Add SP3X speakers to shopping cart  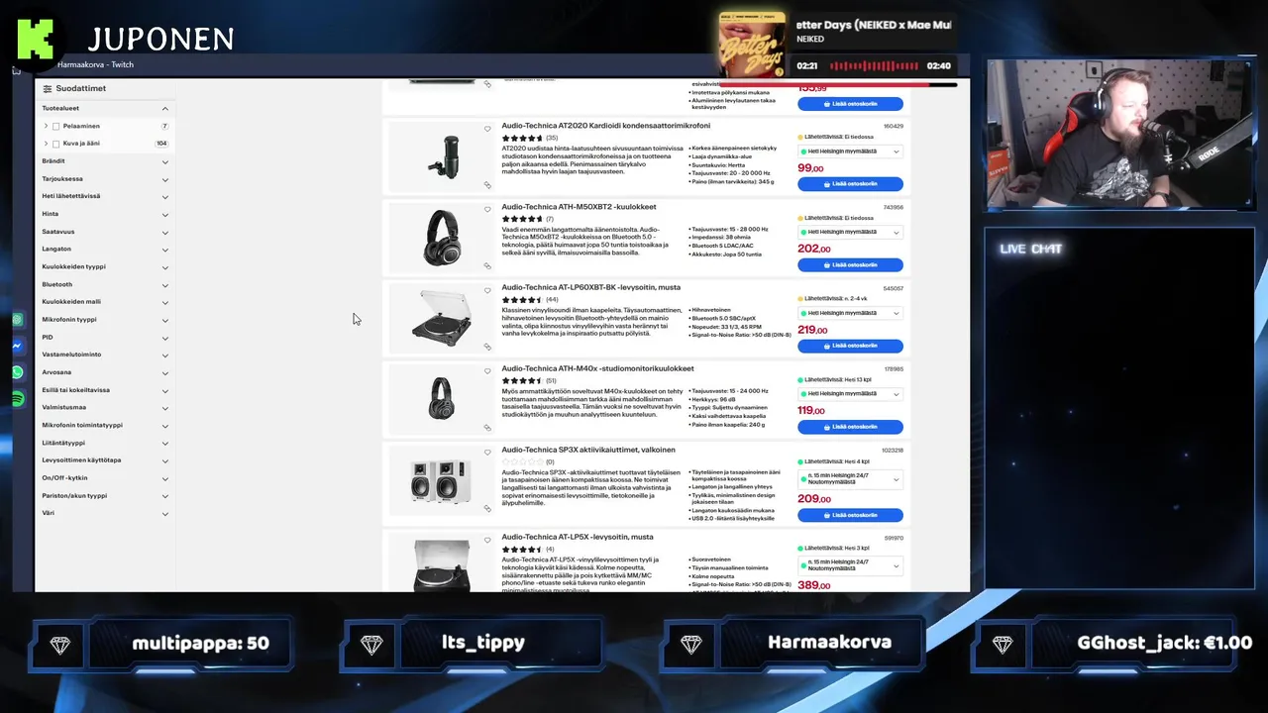(x=850, y=515)
